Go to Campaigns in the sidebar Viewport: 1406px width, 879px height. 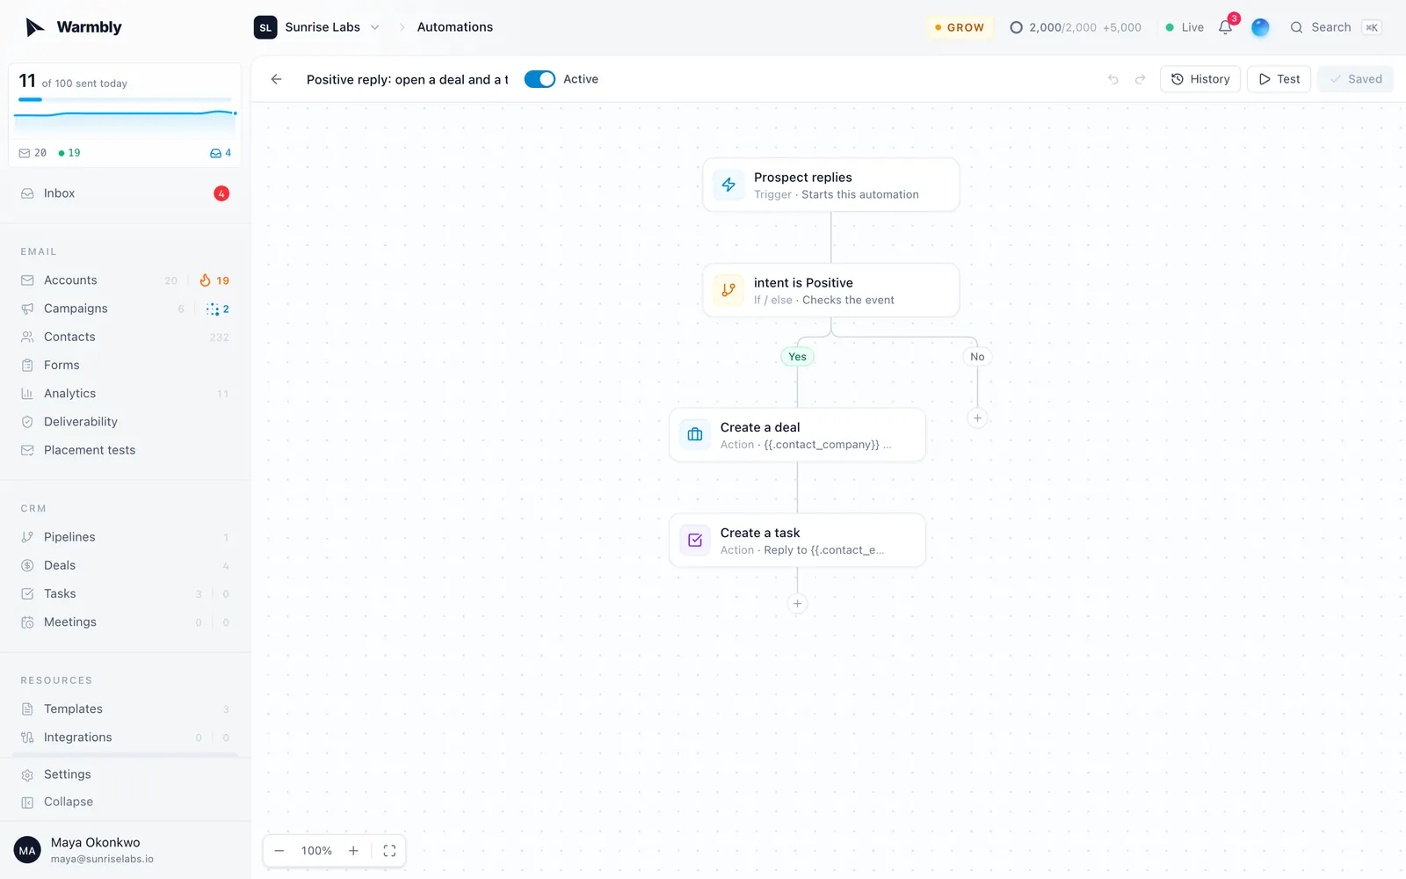click(x=126, y=309)
